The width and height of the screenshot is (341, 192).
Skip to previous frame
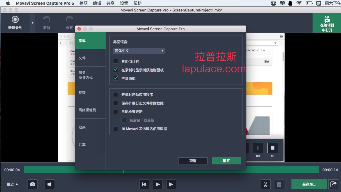coord(144,184)
